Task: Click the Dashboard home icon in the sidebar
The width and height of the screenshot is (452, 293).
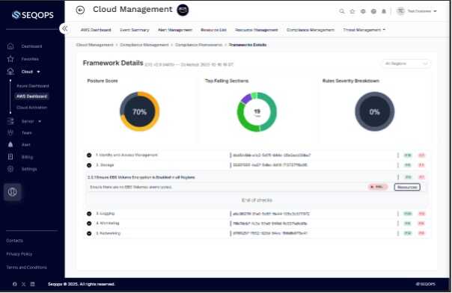Action: 10,46
